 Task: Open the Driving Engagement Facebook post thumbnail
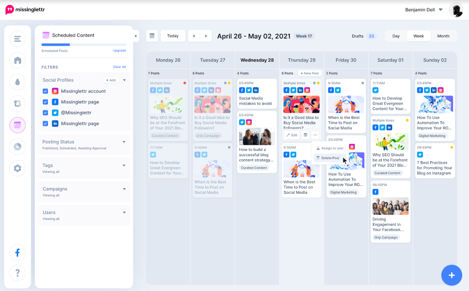[x=390, y=206]
